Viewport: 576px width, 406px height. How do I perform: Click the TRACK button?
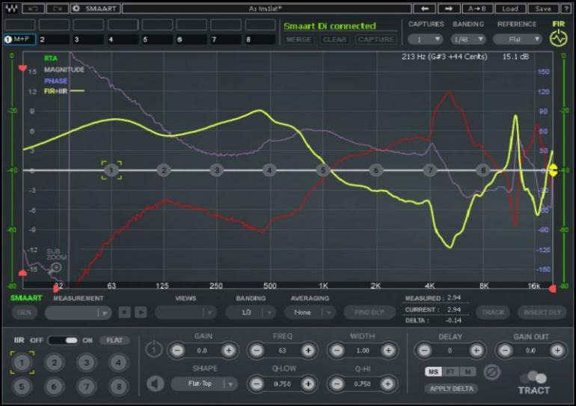[x=493, y=313]
